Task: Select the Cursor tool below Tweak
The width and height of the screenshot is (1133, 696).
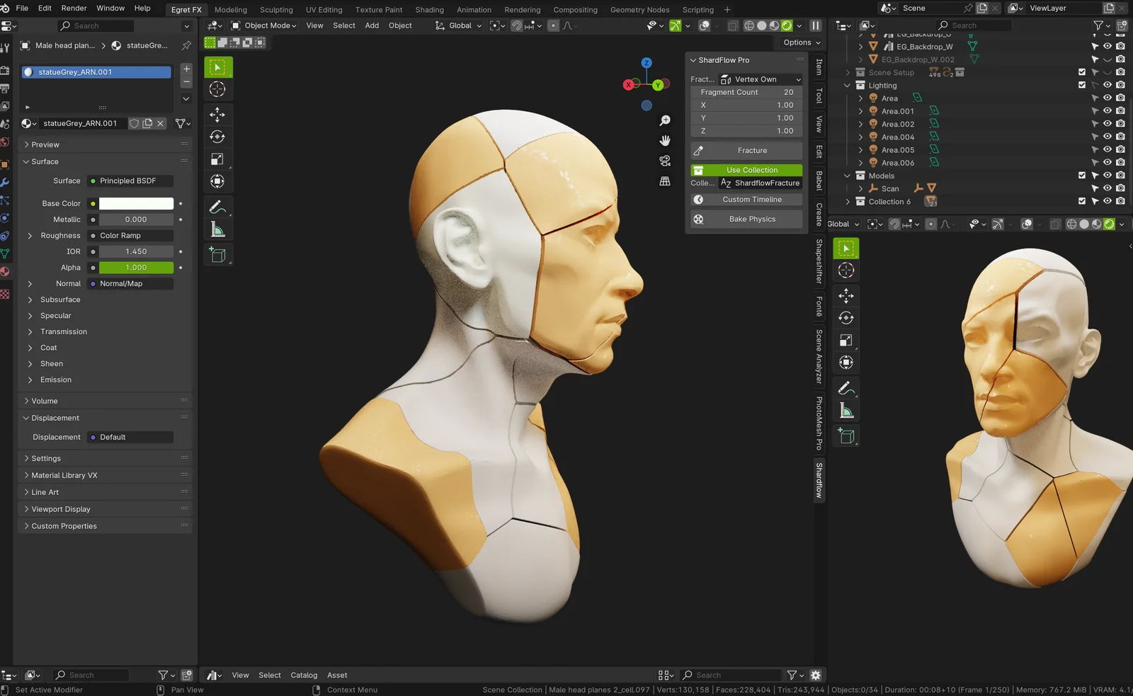Action: click(x=217, y=89)
